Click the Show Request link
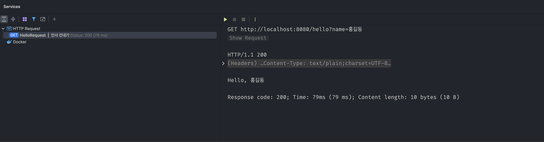Screen dimensions: 544x142 (248, 38)
